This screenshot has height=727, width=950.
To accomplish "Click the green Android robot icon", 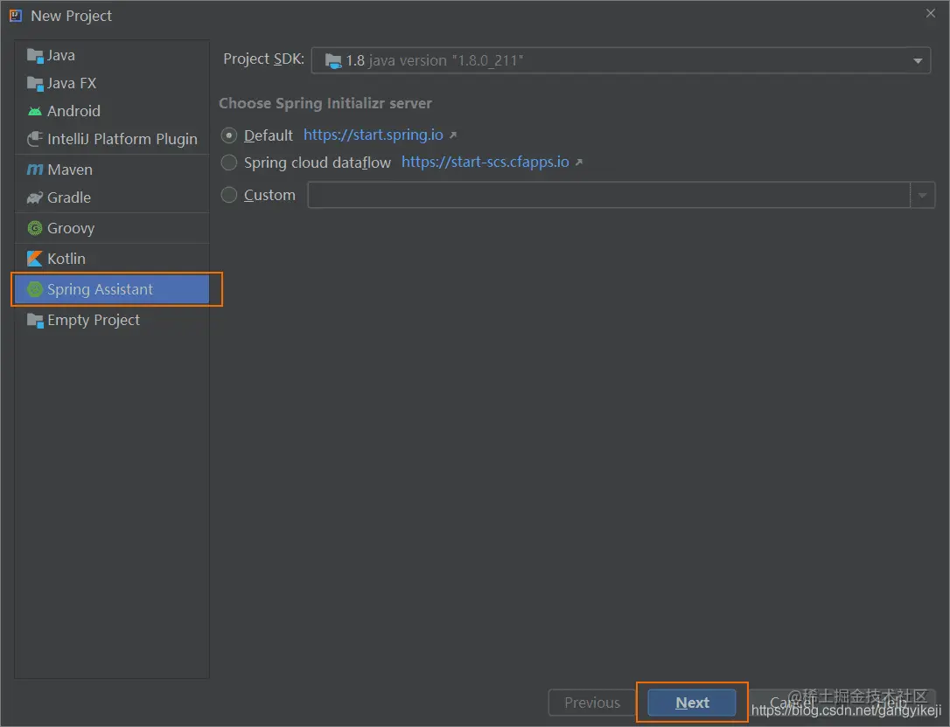I will [x=35, y=111].
